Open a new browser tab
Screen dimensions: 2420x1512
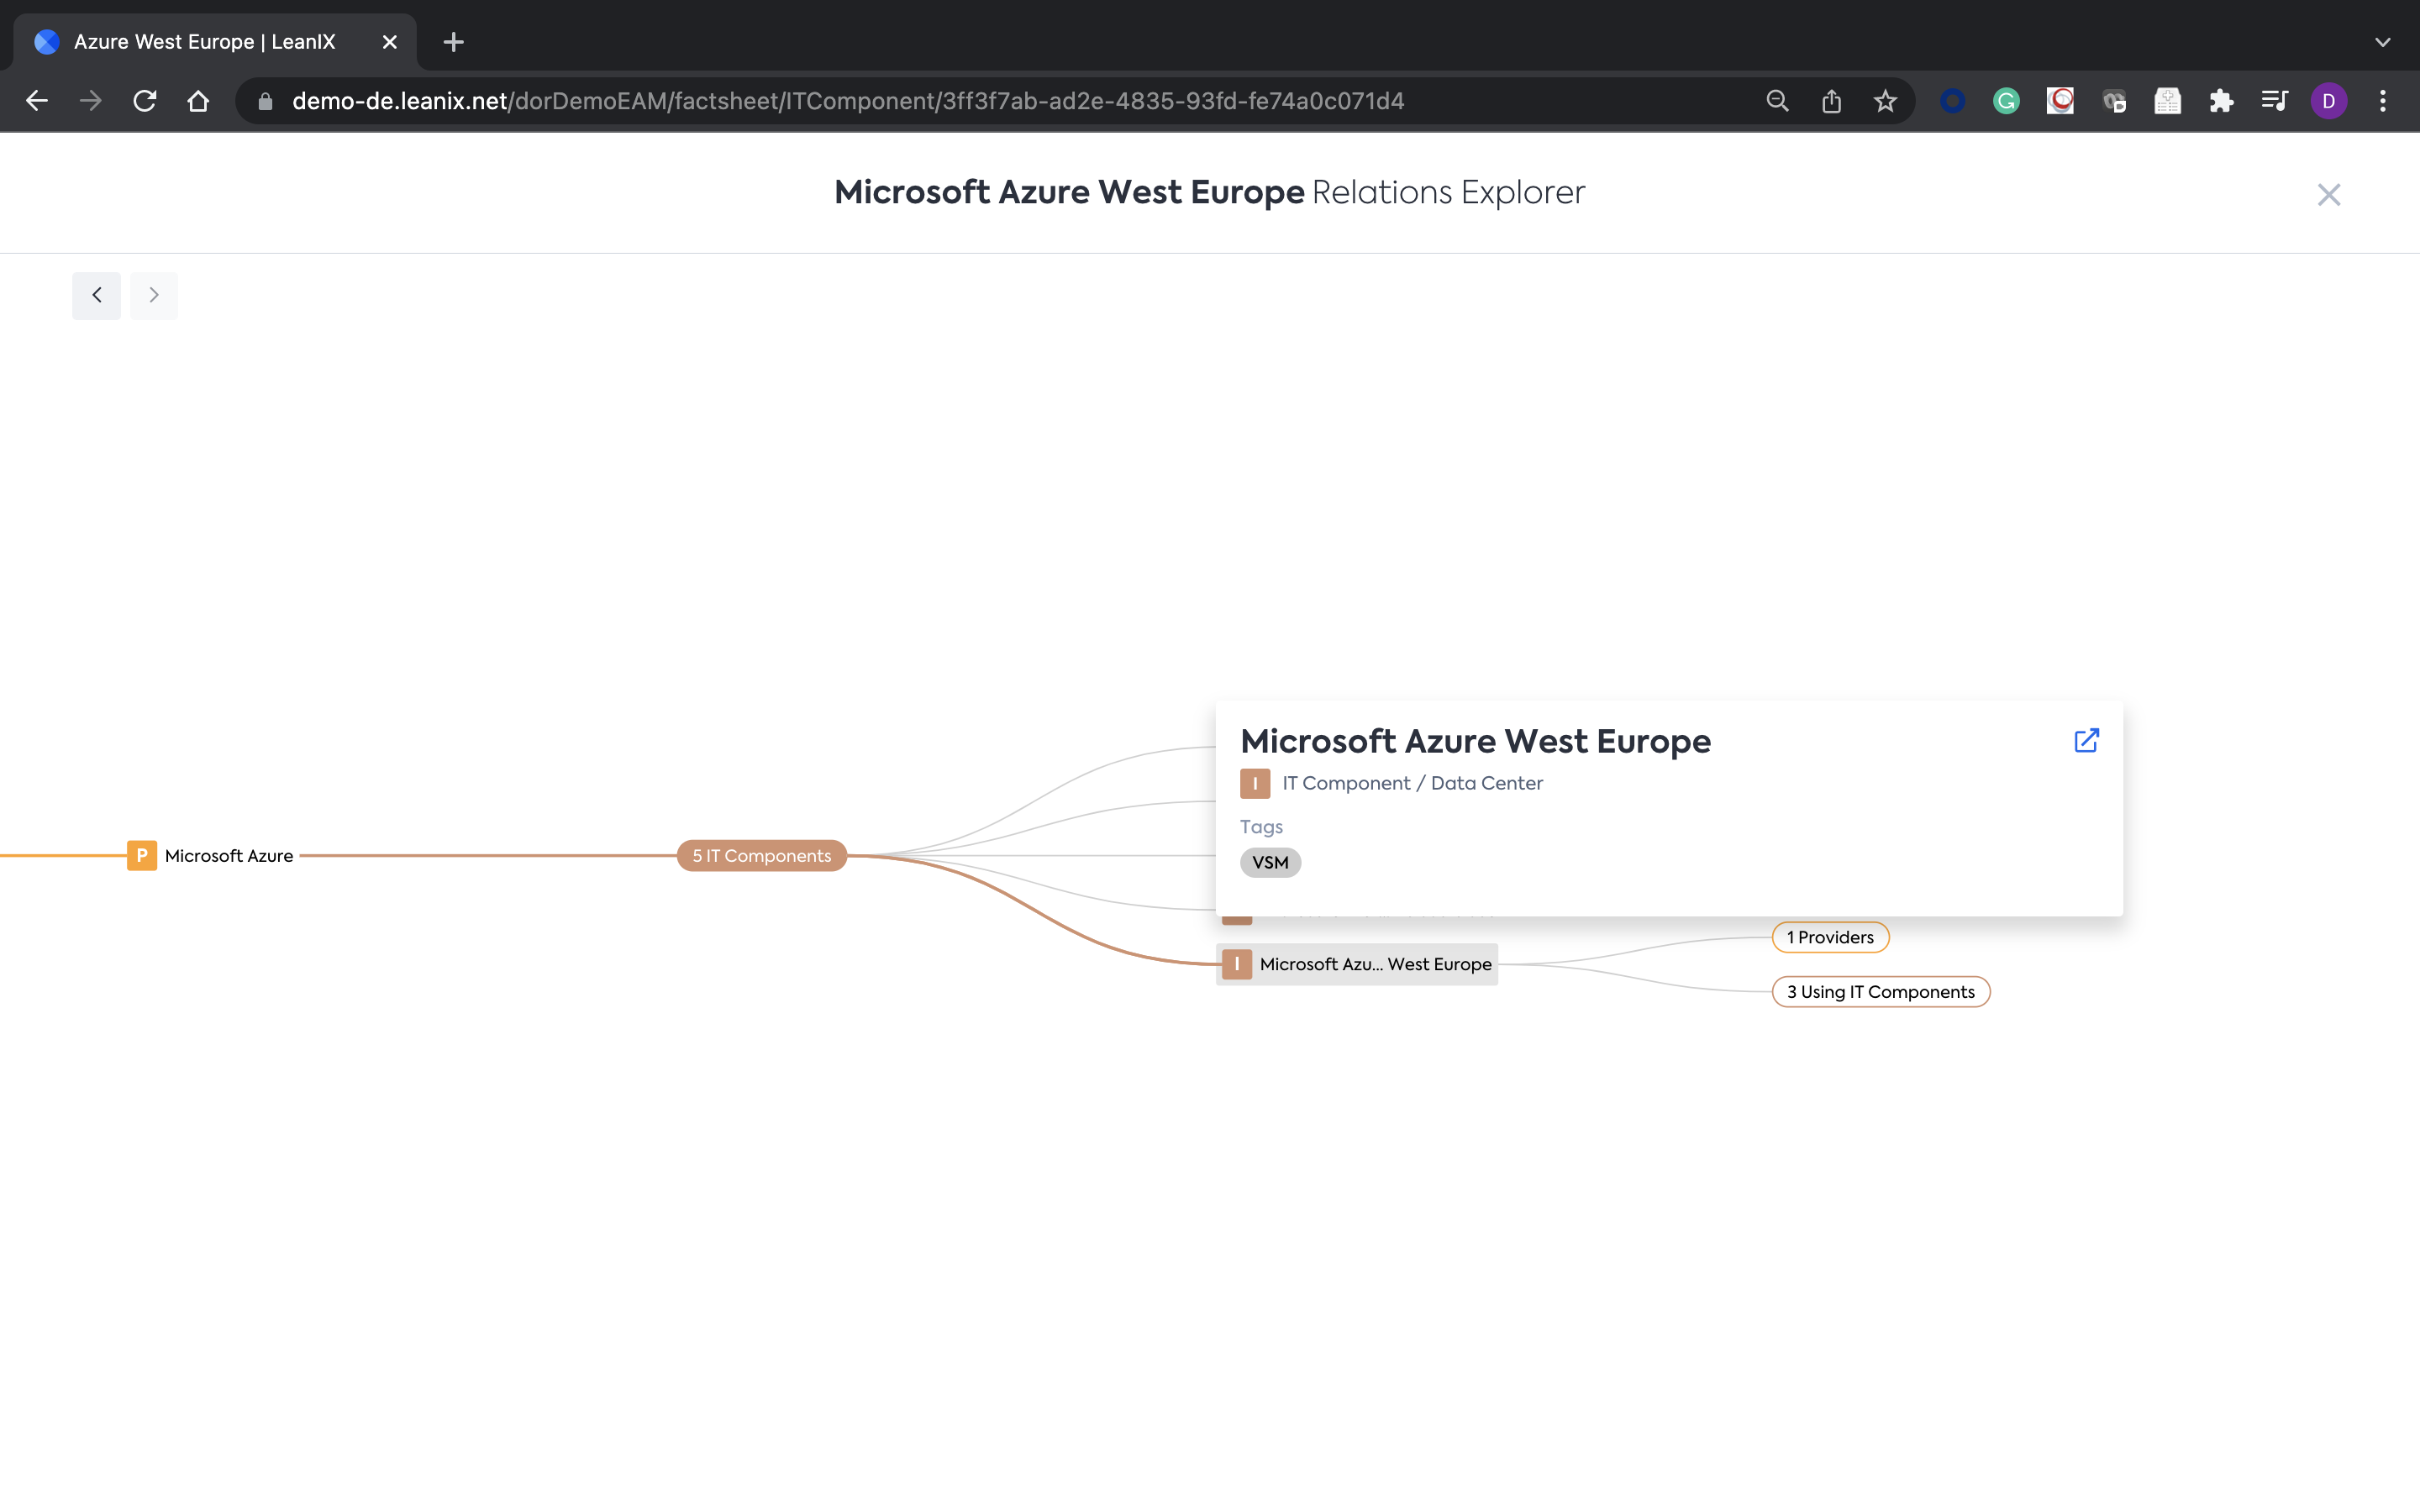(454, 42)
